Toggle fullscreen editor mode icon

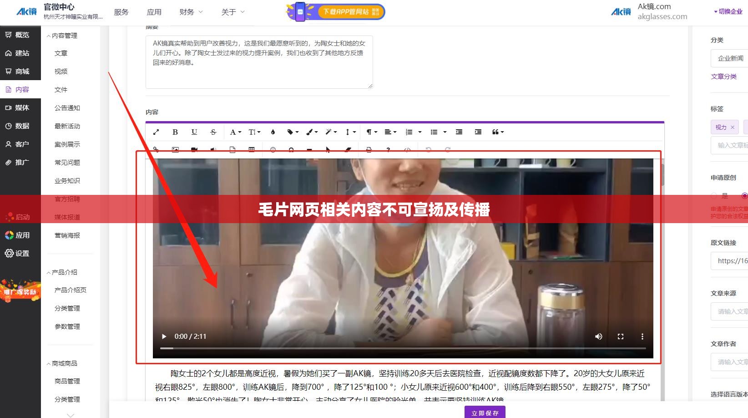pos(156,132)
